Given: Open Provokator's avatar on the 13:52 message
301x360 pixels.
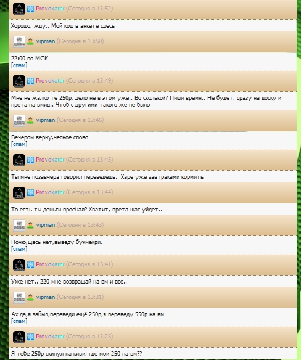Looking at the screenshot, I should click(19, 9).
